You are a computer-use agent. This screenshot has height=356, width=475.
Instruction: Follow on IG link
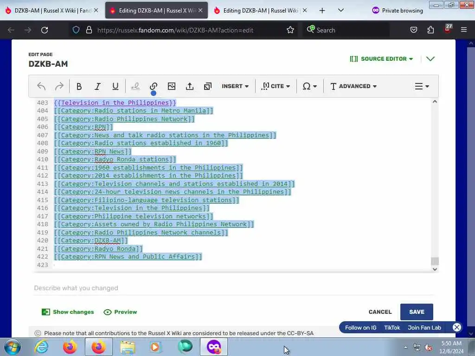click(x=360, y=328)
